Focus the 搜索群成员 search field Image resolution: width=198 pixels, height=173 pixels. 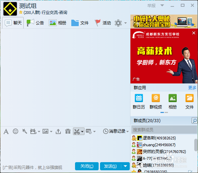coord(164,130)
